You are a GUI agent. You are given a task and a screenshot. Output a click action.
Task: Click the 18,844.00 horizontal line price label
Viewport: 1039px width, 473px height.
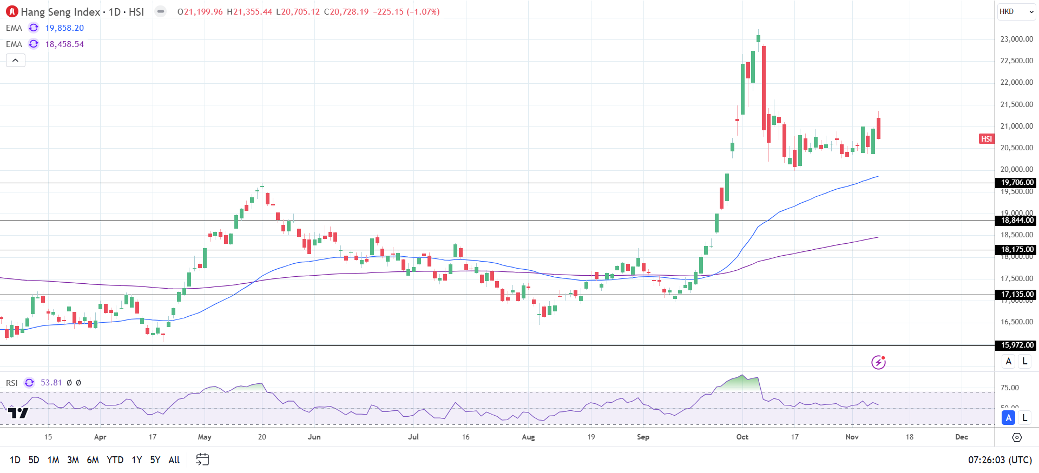1017,221
